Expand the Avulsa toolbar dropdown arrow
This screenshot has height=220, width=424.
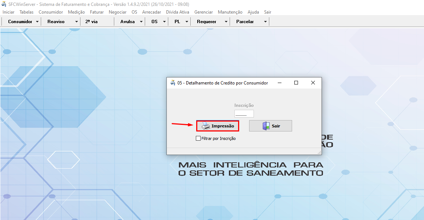point(141,22)
